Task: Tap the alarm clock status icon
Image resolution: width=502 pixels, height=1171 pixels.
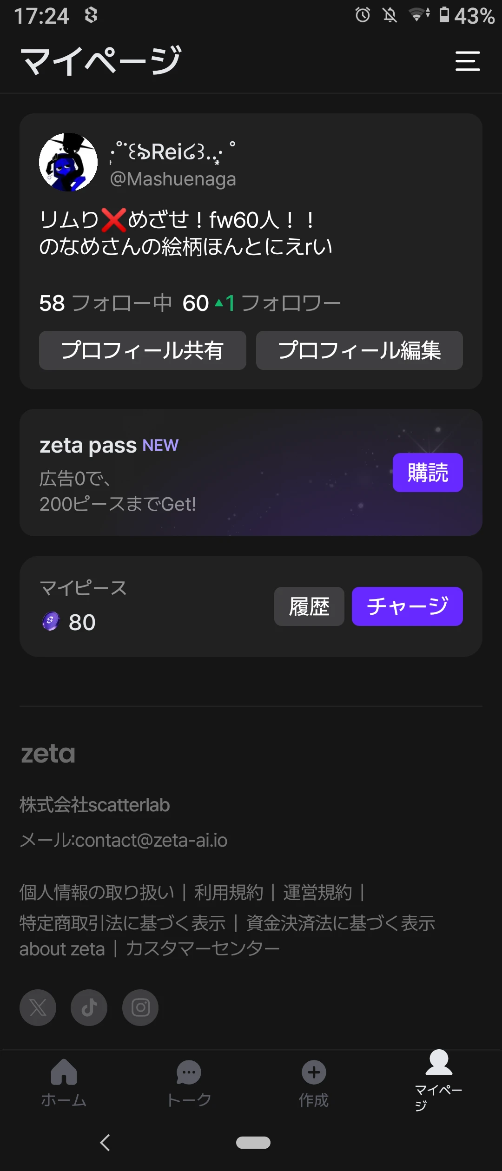Action: (363, 15)
